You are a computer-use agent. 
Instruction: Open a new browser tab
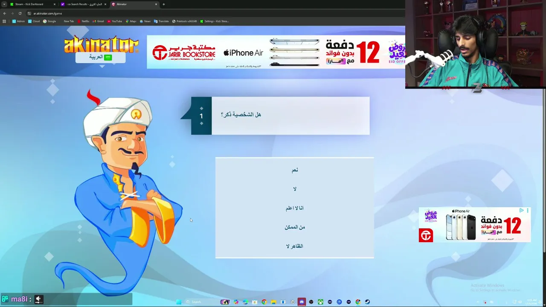pos(164,4)
